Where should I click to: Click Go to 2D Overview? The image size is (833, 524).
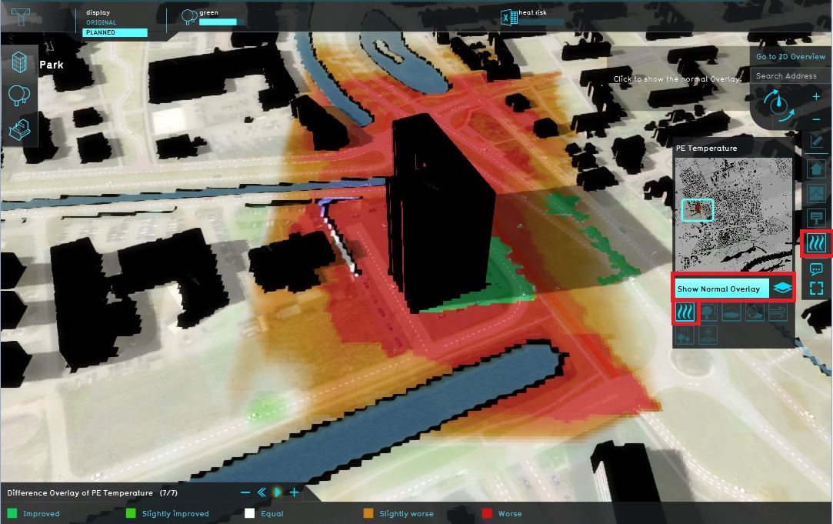790,57
